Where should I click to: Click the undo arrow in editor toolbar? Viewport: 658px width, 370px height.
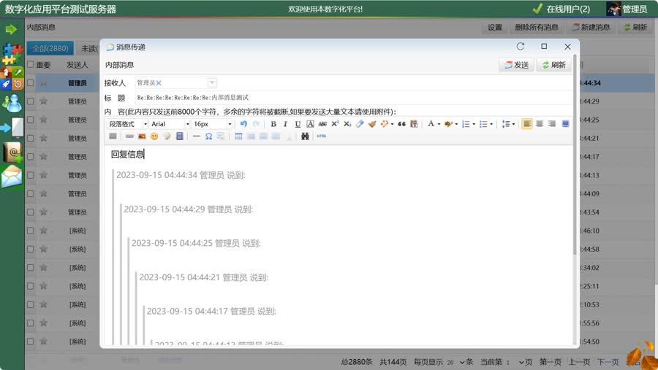click(x=243, y=124)
